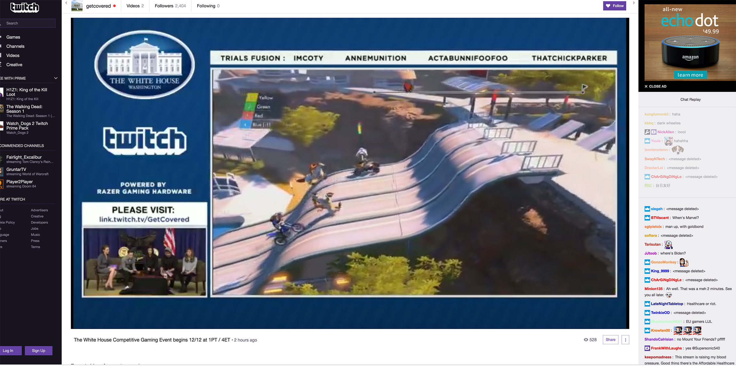This screenshot has width=736, height=366.
Task: Click the dog emote from bmnbmnbmn
Action: point(677,149)
